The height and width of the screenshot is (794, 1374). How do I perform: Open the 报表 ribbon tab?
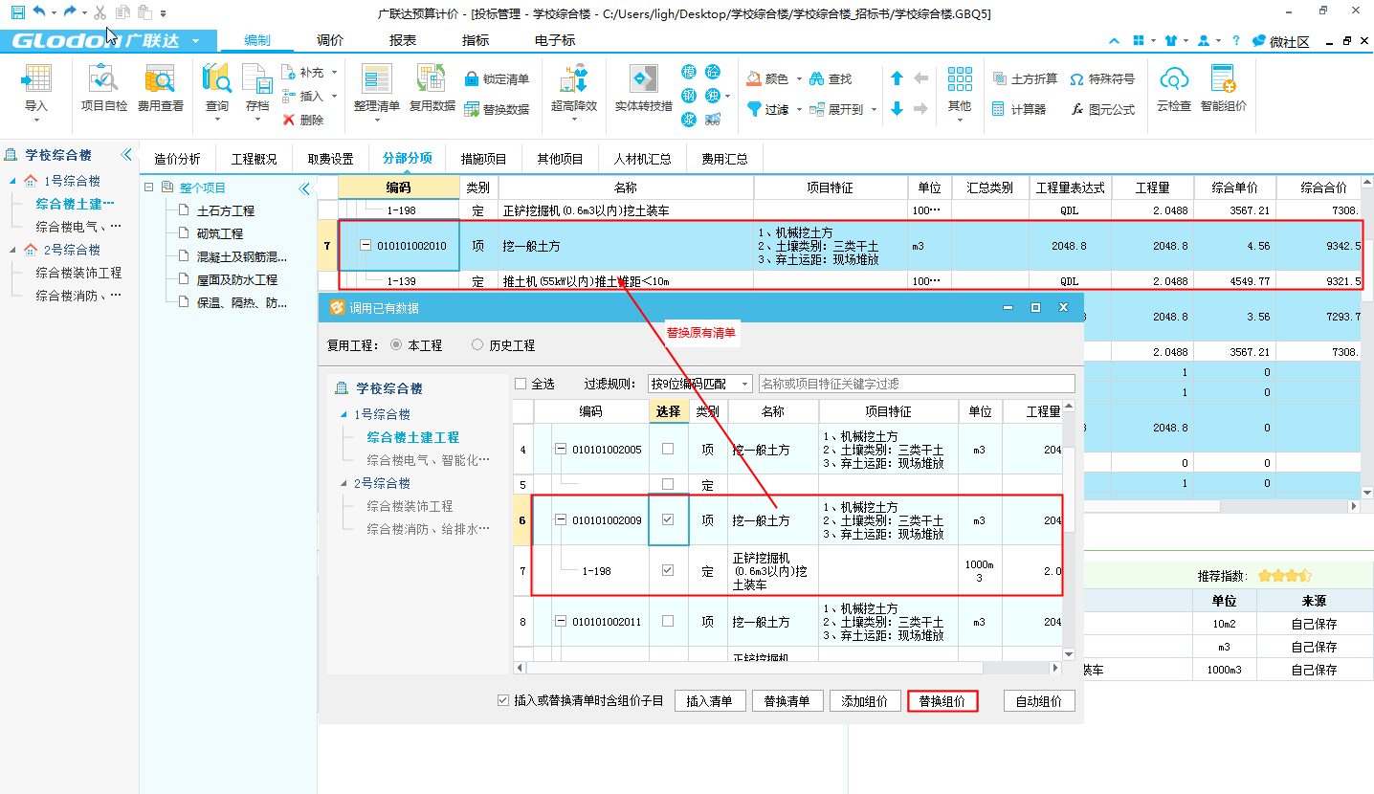tap(403, 40)
